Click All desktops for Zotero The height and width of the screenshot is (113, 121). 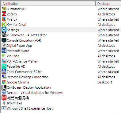106,14
